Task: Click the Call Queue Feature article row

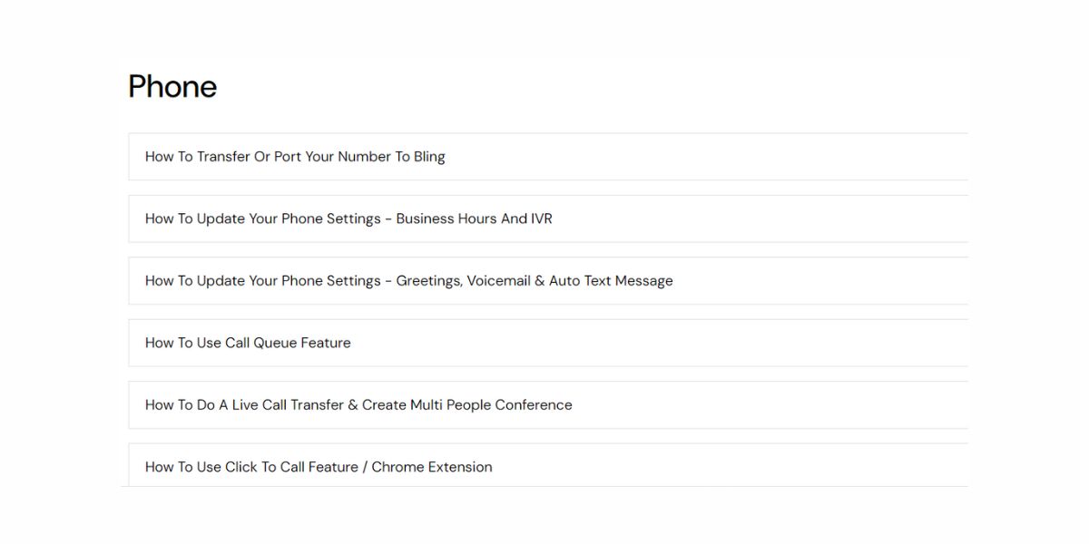Action: pyautogui.click(x=248, y=342)
